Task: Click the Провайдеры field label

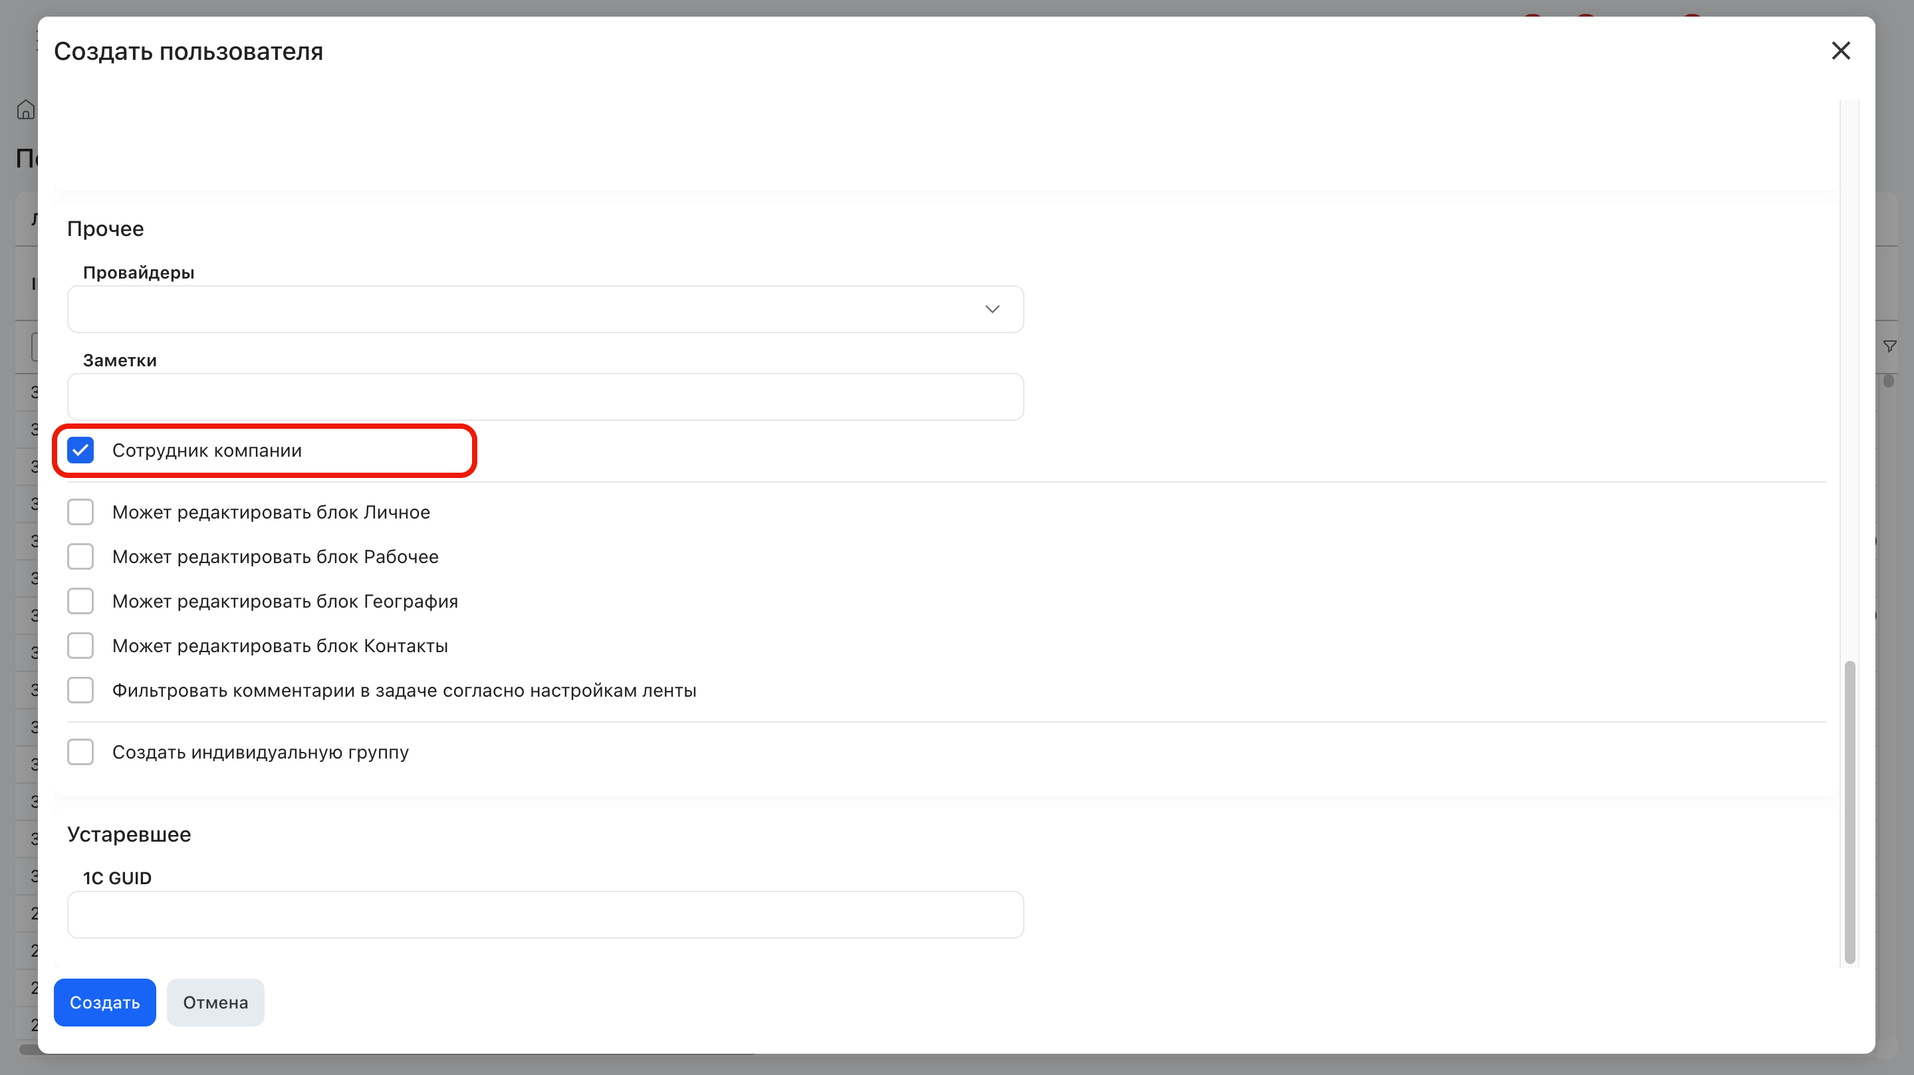Action: [x=139, y=273]
